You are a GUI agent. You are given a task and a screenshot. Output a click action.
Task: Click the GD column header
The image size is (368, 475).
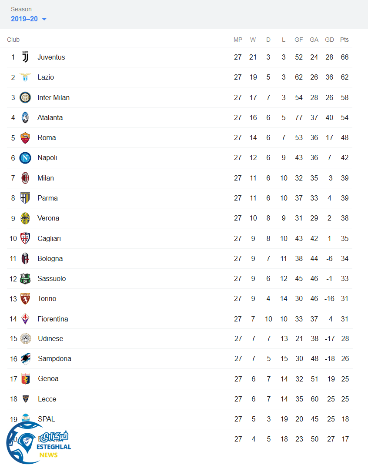329,40
